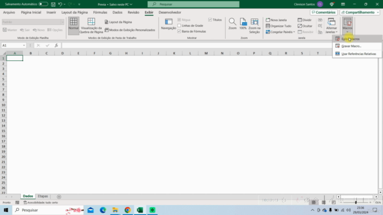The image size is (383, 215).
Task: Expand file name save location dropdown
Action: (131, 4)
